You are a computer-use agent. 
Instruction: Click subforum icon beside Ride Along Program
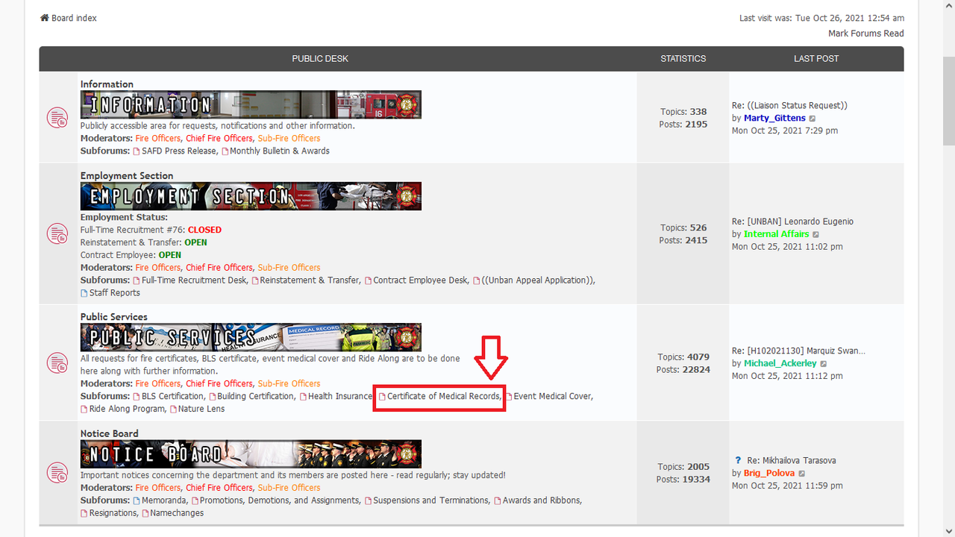click(x=84, y=409)
